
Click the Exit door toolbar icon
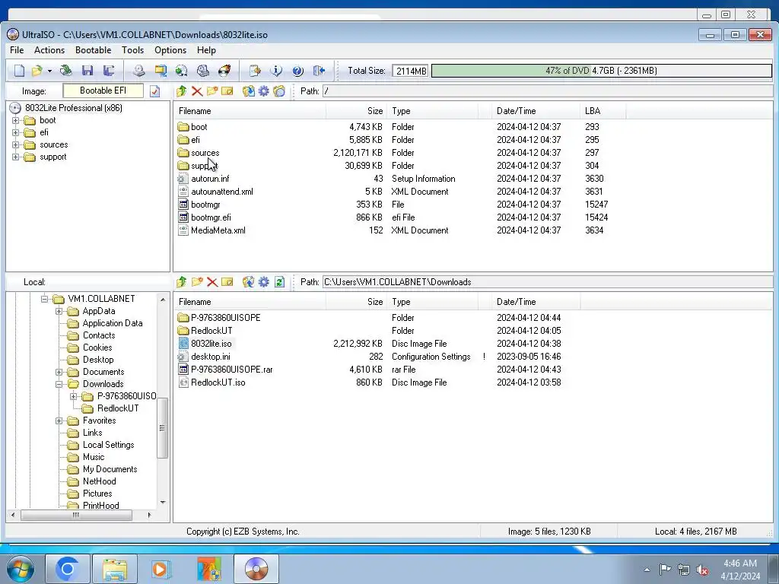click(319, 71)
